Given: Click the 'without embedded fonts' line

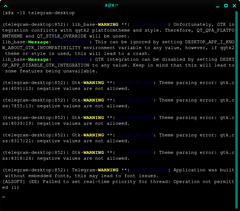Looking at the screenshot, I should pyautogui.click(x=82, y=176).
